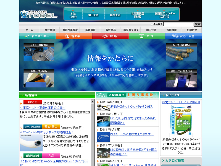Focus the サイト内検索 search field

(178, 24)
